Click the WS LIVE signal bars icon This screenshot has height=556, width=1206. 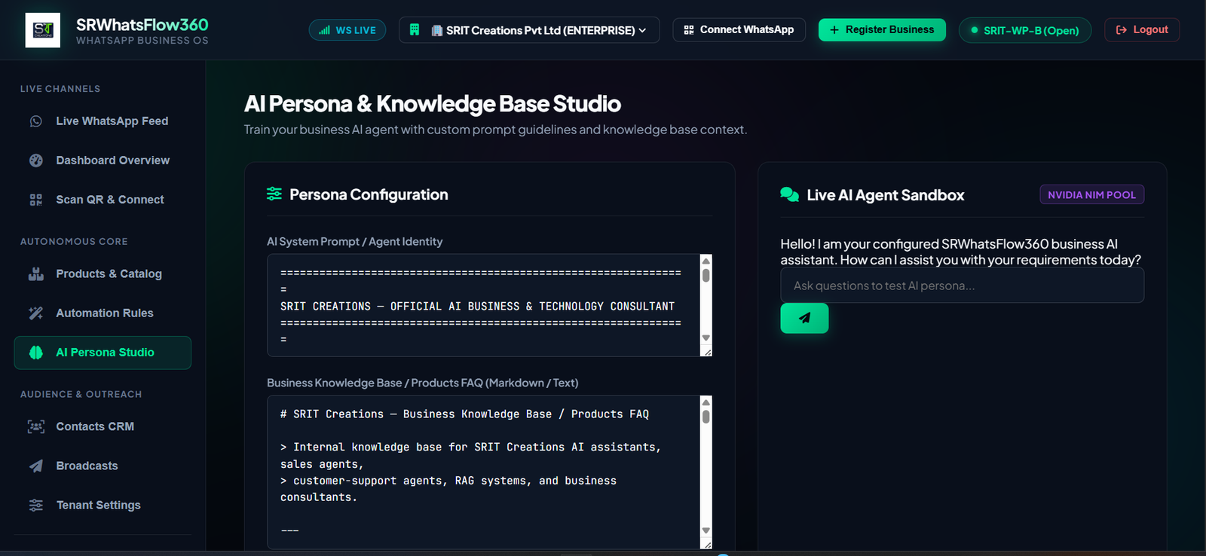click(x=324, y=30)
